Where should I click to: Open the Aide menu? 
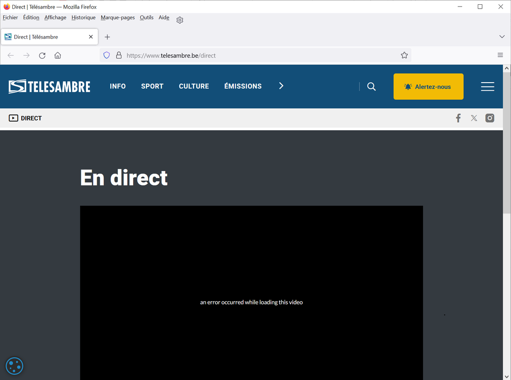[164, 18]
